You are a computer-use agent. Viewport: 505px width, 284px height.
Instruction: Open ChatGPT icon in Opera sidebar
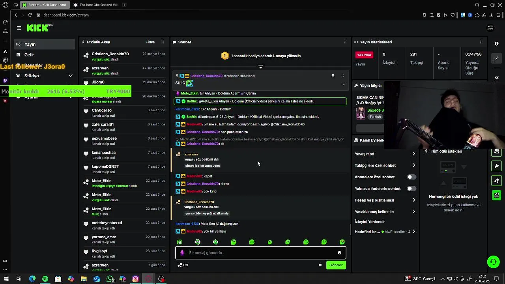5,60
